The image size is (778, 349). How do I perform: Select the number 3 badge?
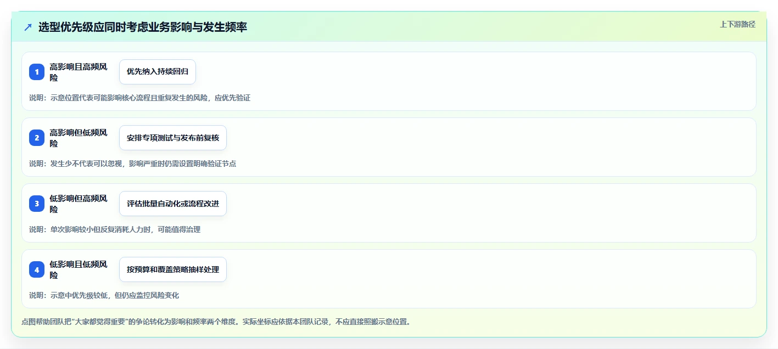(37, 204)
